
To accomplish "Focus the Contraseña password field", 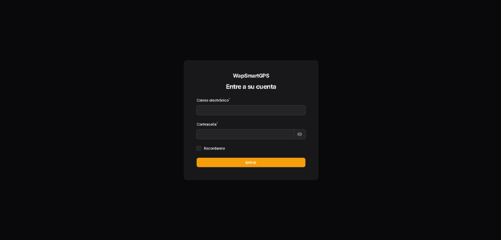I will coord(245,134).
